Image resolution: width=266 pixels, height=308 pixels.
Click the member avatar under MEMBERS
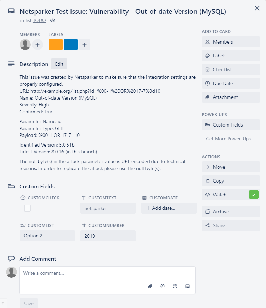click(x=25, y=44)
